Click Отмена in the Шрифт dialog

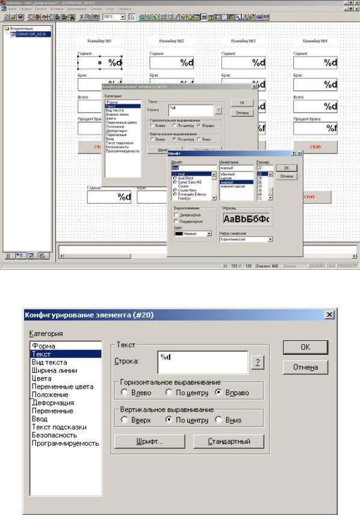coord(287,176)
